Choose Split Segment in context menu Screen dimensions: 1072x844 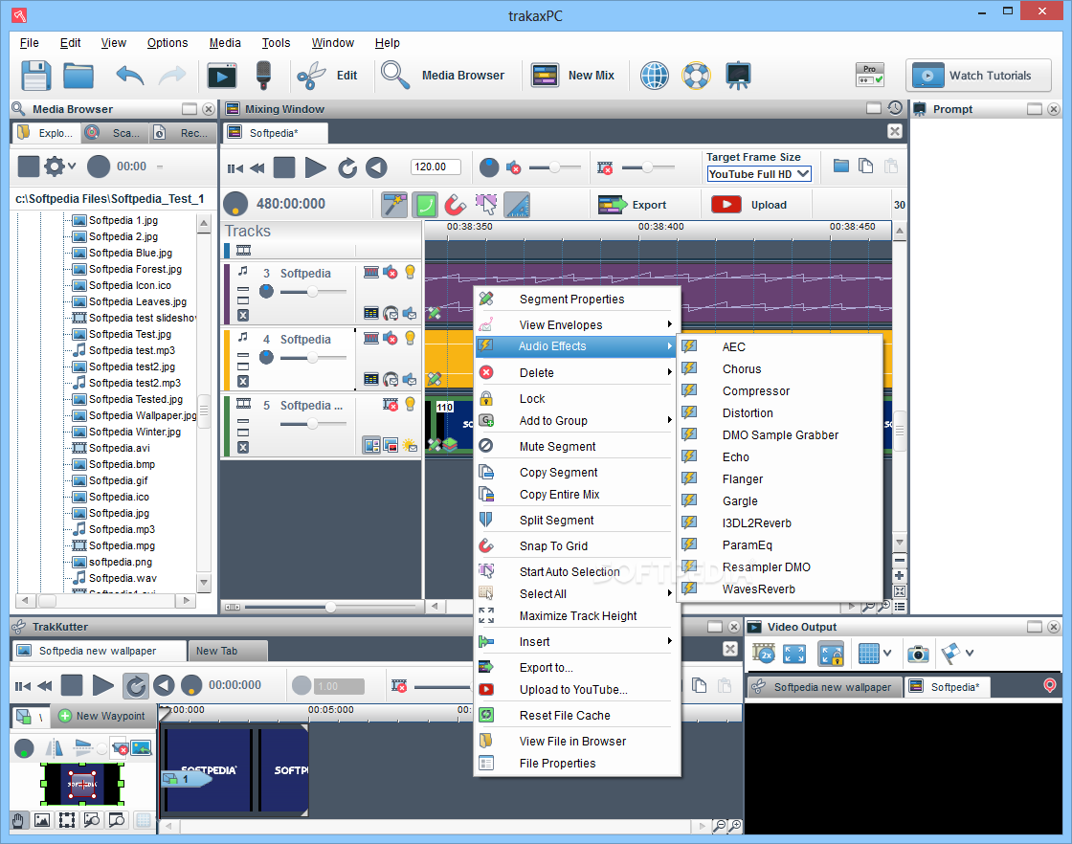(578, 520)
